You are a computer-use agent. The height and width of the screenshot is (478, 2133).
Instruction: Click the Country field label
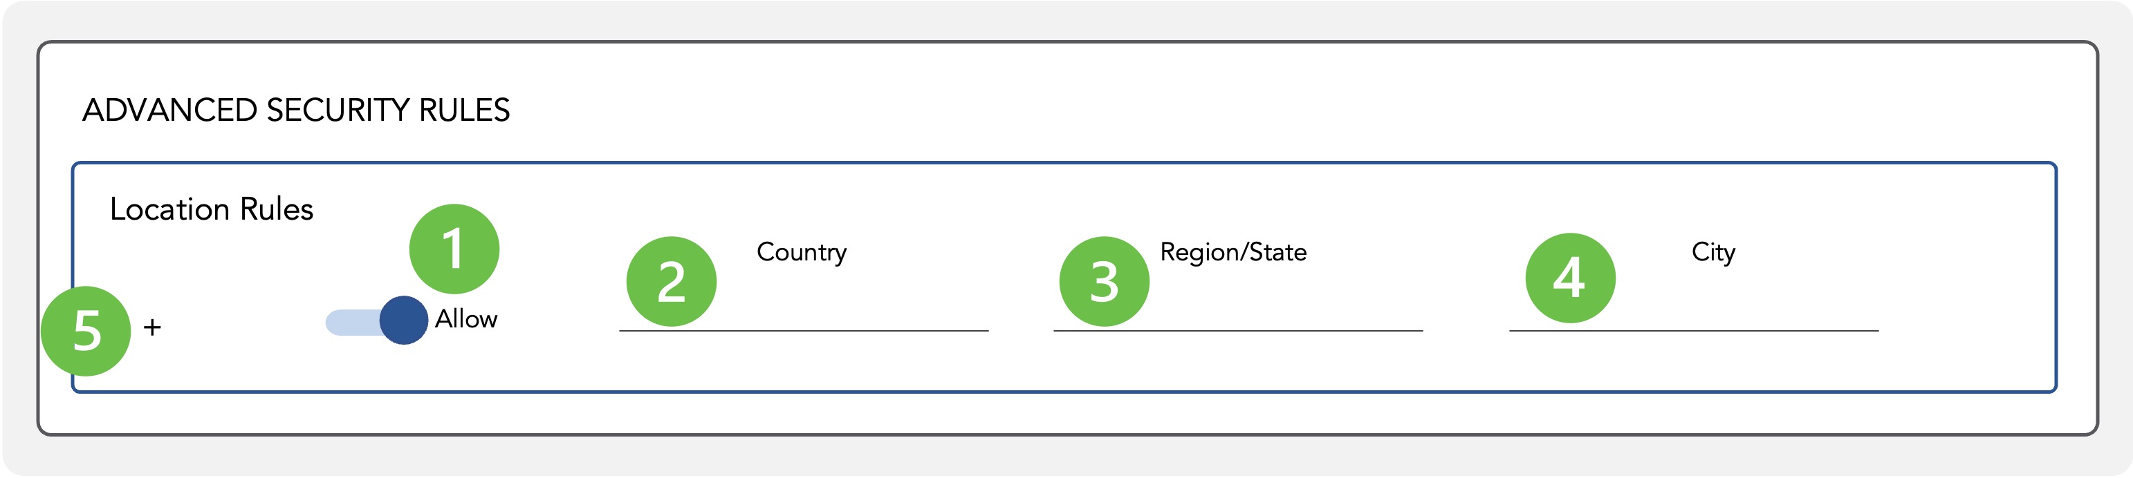[802, 252]
